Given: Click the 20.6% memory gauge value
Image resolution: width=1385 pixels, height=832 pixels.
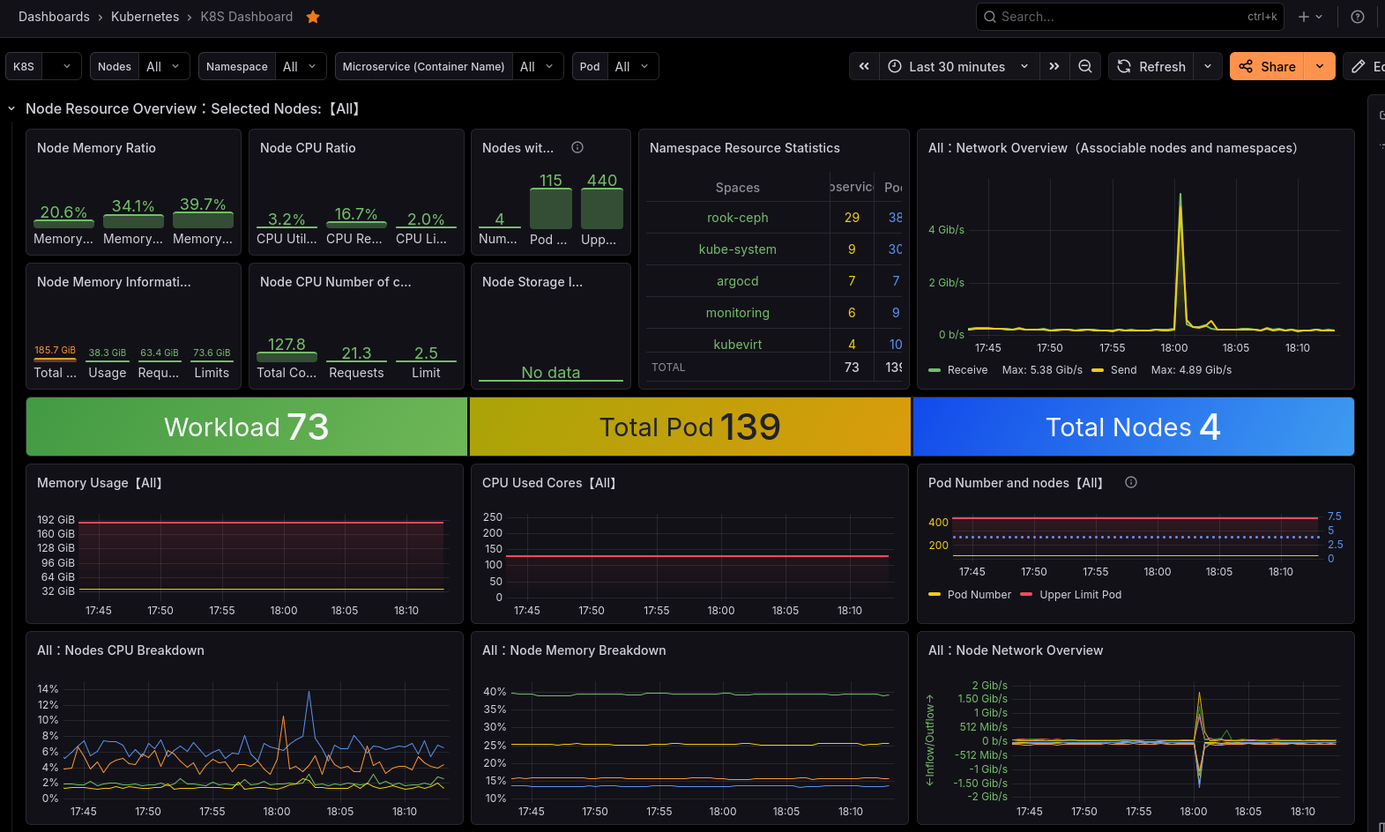Looking at the screenshot, I should click(x=63, y=212).
